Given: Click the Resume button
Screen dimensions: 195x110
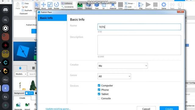Looking at the screenshot, I should pyautogui.click(x=148, y=6).
